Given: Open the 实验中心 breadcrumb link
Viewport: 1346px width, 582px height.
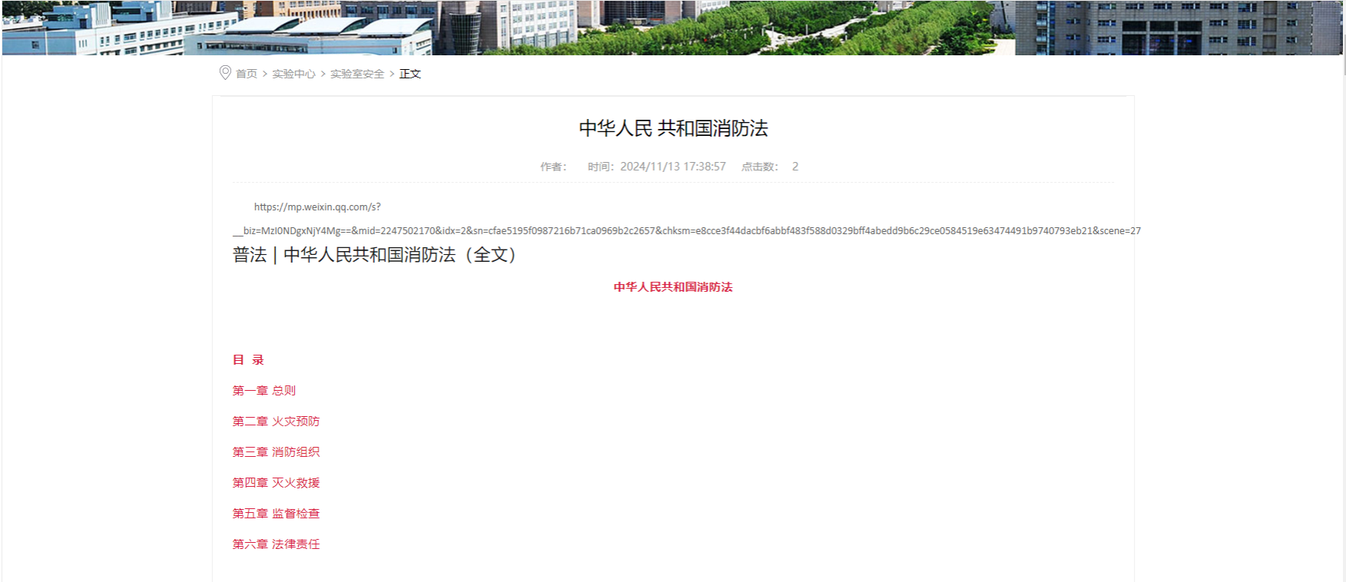Looking at the screenshot, I should 293,74.
